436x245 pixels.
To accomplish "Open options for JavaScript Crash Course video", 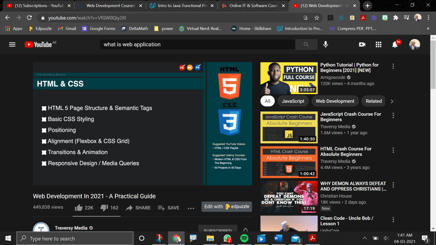I will tap(393, 115).
